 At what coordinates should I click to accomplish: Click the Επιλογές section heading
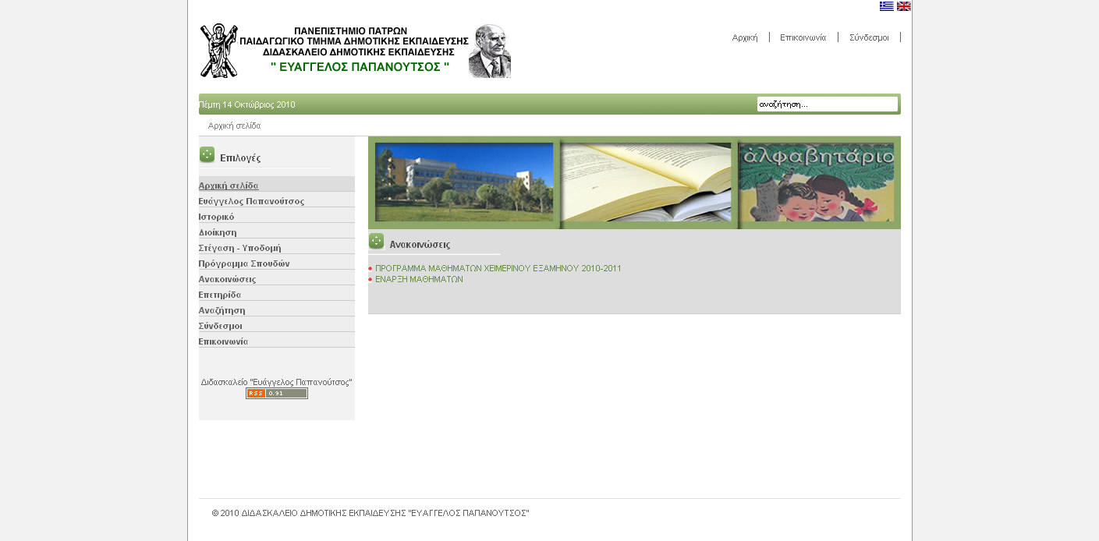coord(240,158)
